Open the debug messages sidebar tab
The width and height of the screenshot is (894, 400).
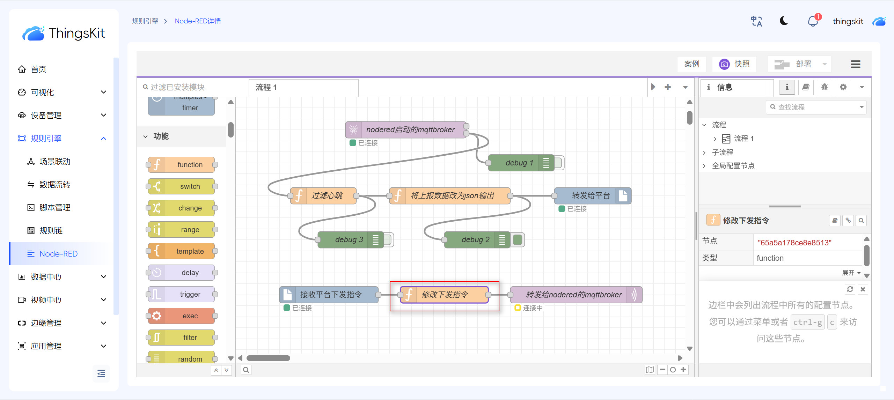(x=825, y=87)
